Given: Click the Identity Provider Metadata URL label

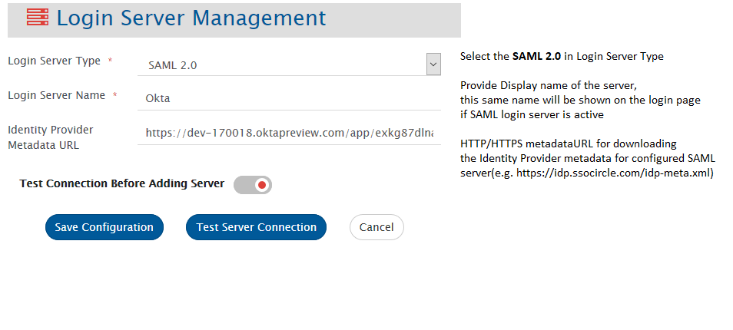Looking at the screenshot, I should tap(50, 137).
